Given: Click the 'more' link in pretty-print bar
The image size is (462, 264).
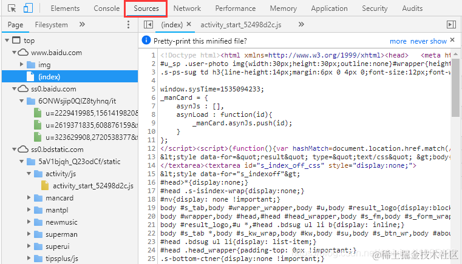Looking at the screenshot, I should (398, 41).
